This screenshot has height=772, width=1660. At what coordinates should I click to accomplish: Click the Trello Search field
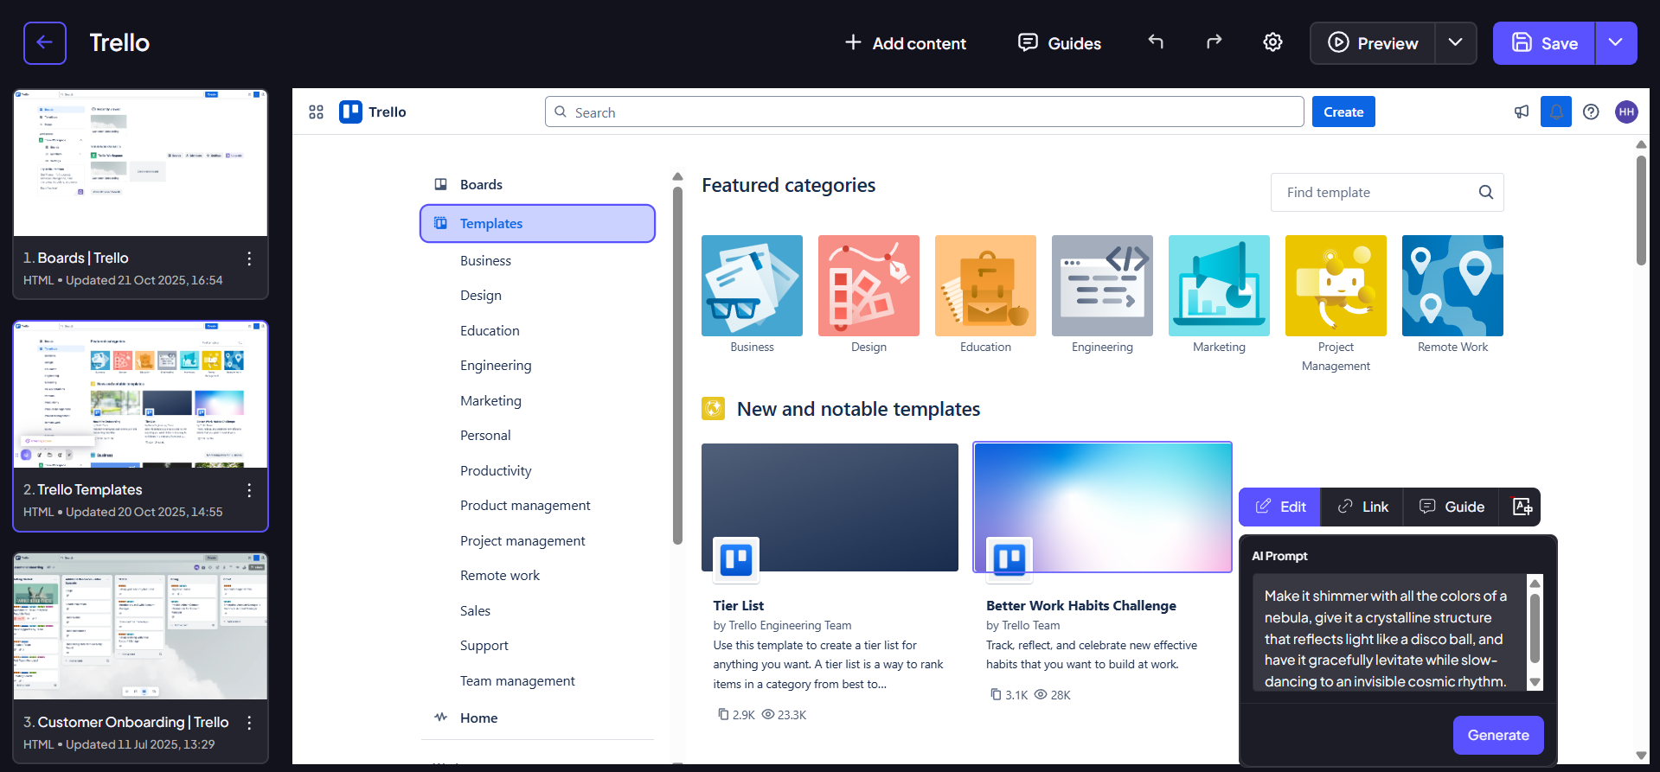point(924,112)
